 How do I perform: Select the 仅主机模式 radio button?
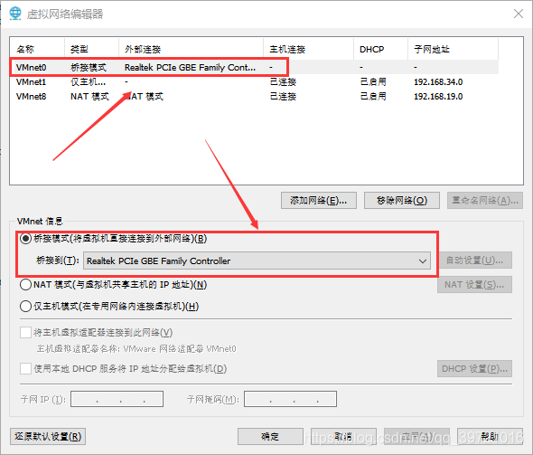[25, 307]
